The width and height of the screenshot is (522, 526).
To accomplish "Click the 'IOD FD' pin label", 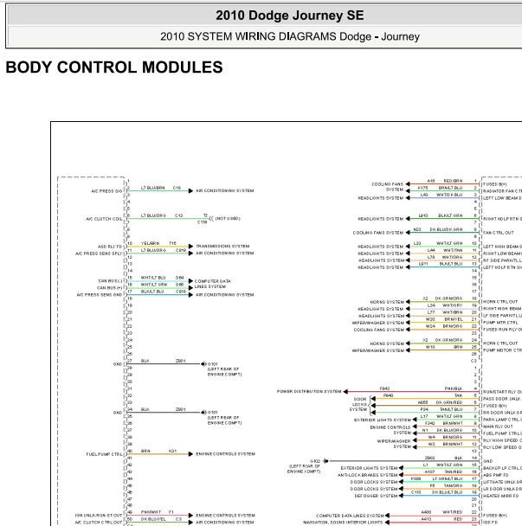I will [490, 523].
